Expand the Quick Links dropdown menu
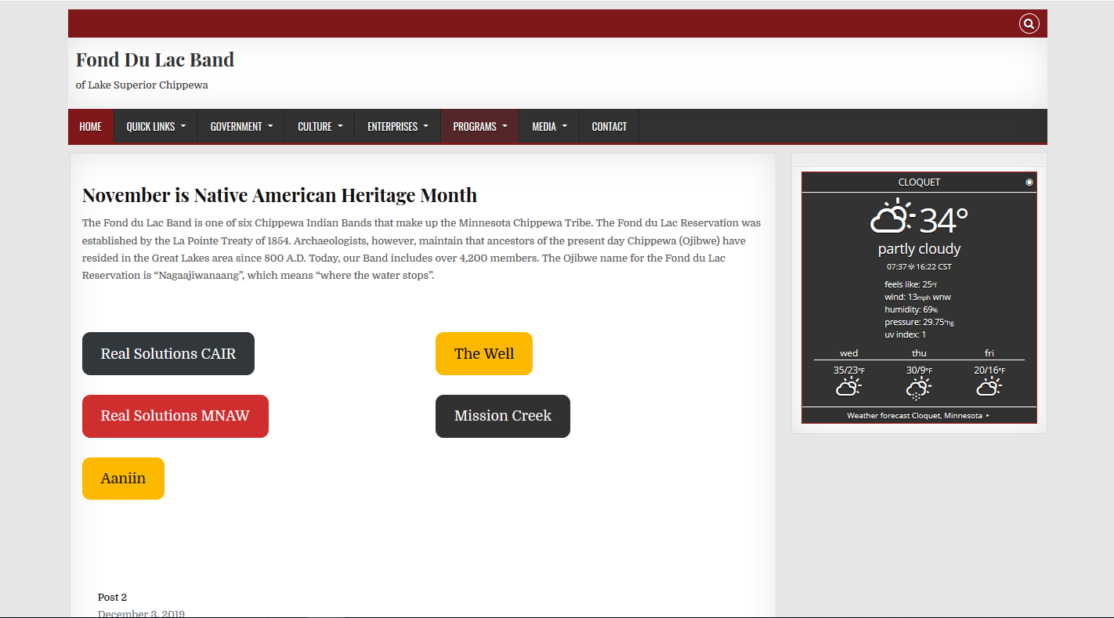The image size is (1114, 618). coord(156,127)
